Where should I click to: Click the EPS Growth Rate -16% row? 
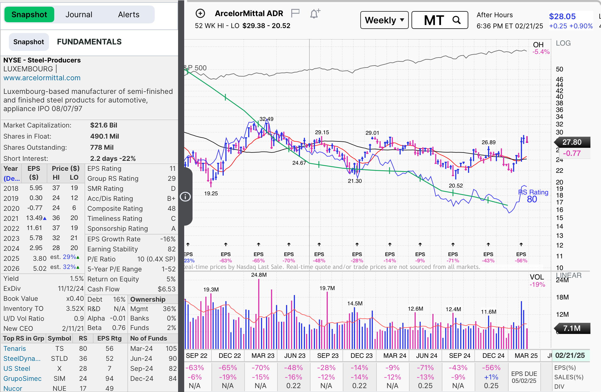tap(131, 239)
